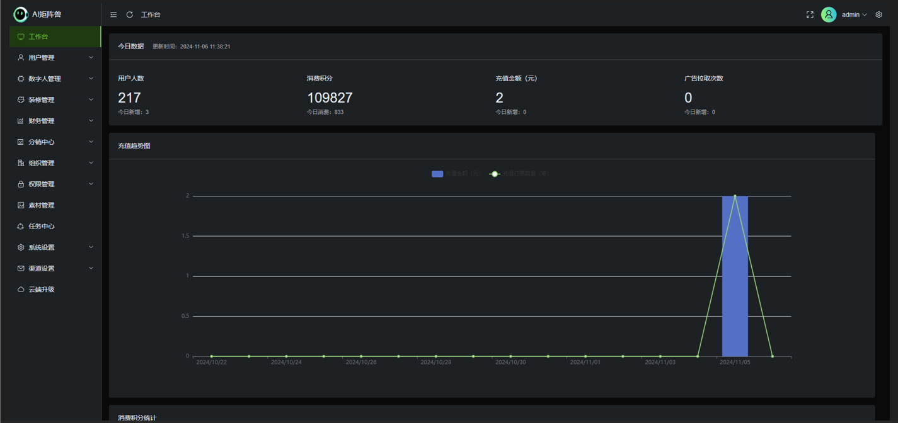
Task: Expand the 财务管理 submenu arrow
Action: pos(91,121)
